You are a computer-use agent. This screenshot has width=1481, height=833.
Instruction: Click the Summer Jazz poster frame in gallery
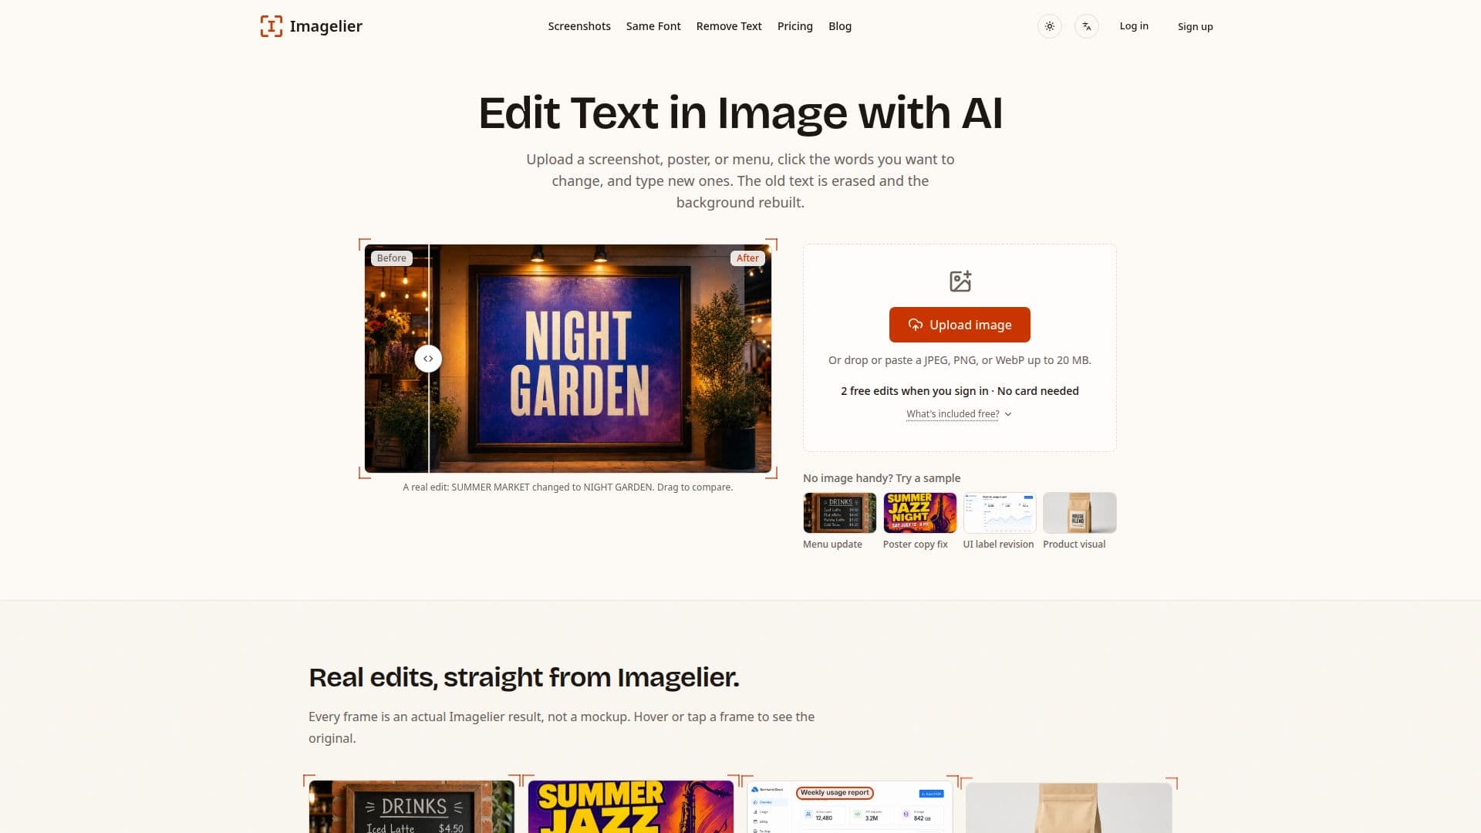[631, 807]
